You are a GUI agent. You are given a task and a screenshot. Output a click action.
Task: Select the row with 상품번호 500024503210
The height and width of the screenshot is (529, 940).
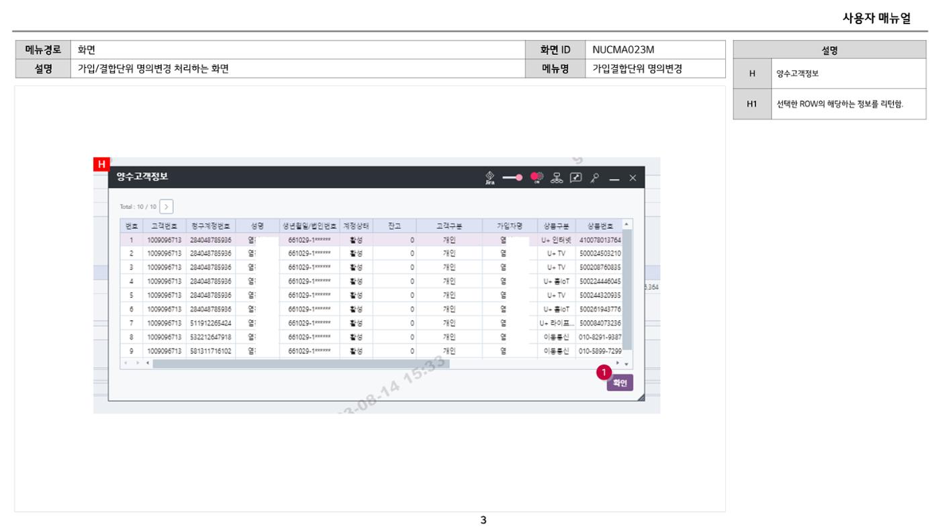pyautogui.click(x=371, y=254)
